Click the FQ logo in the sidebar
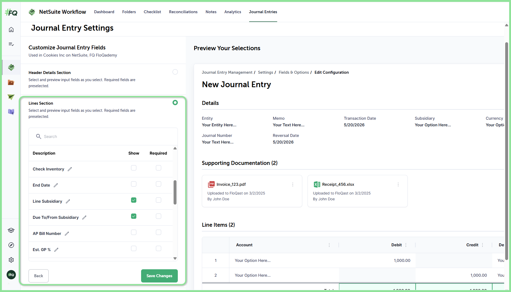The image size is (511, 292). [11, 12]
